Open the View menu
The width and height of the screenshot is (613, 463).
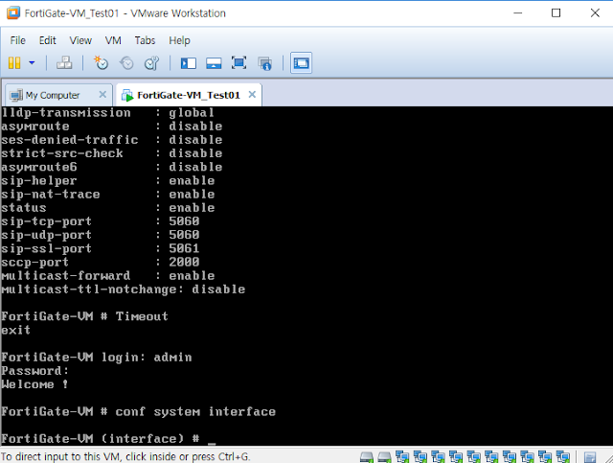(x=80, y=40)
